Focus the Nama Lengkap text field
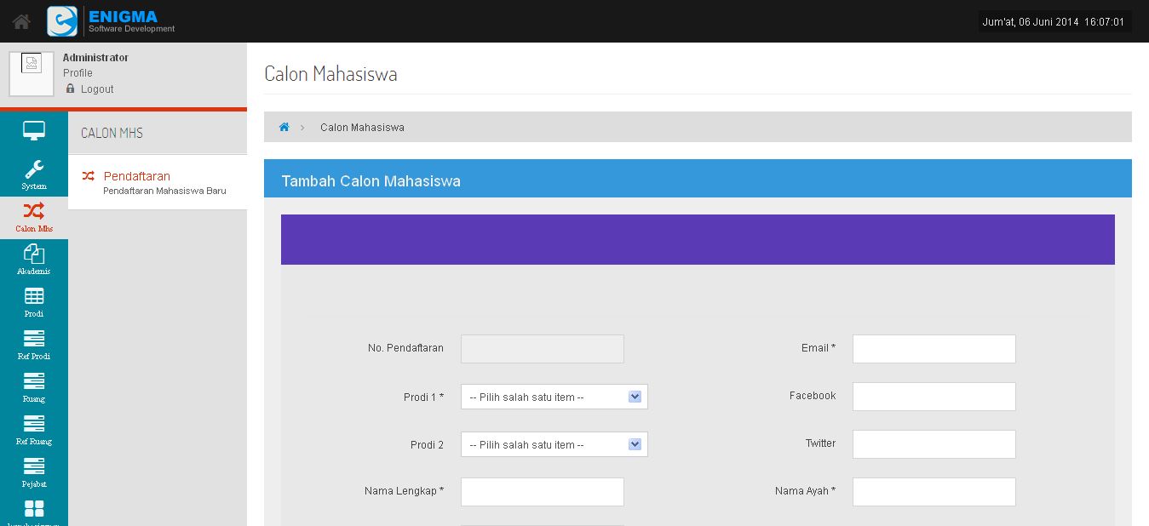 pos(542,492)
